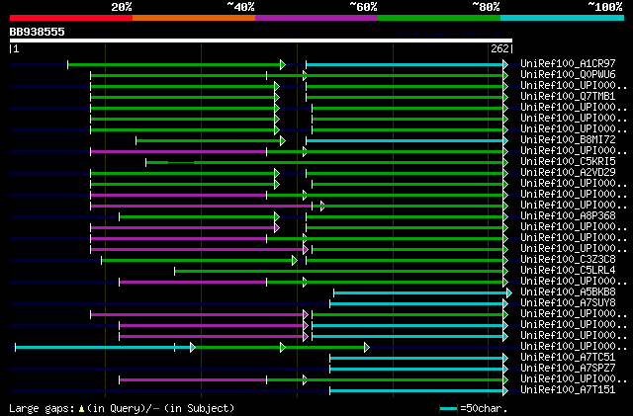Viewport: 633px width, 416px height.
Task: Click the cyan =50char. scale bar
Action: (x=448, y=409)
